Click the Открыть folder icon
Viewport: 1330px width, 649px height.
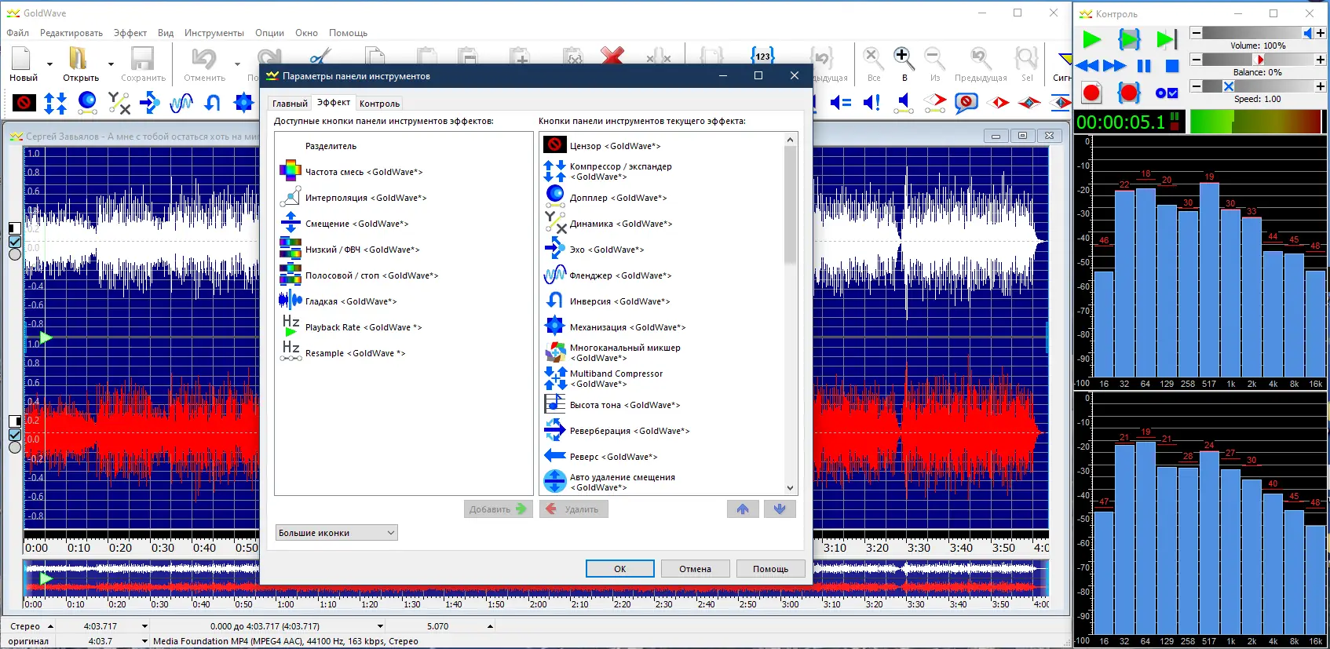point(78,60)
